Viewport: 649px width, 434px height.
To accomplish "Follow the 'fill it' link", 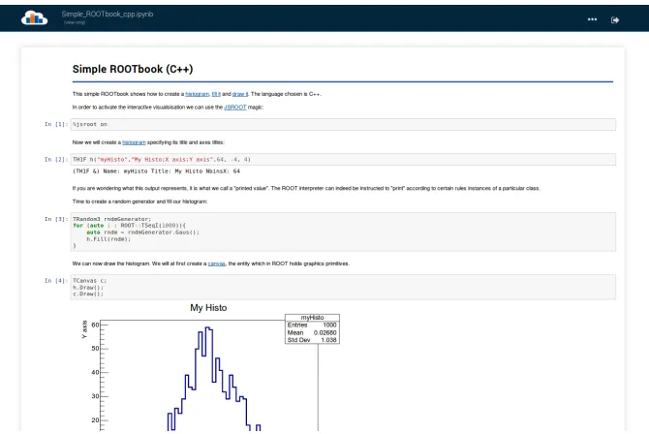I will tap(216, 94).
